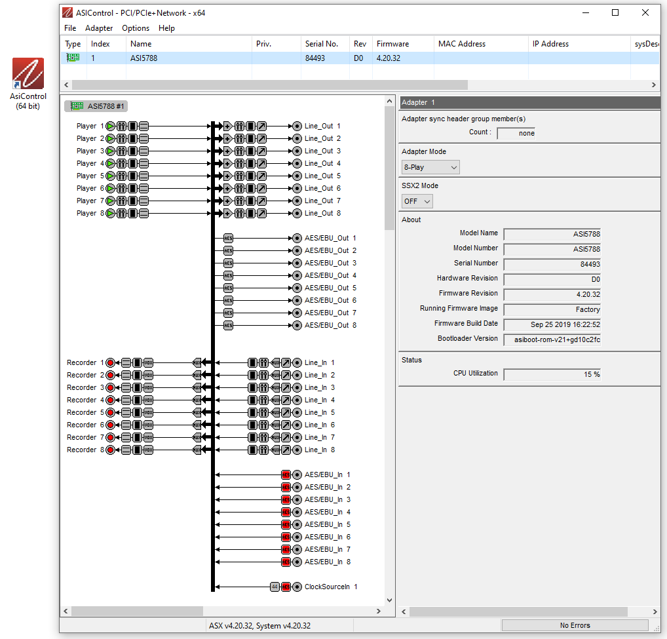Open the Adapter menu
The image size is (667, 639).
point(99,28)
